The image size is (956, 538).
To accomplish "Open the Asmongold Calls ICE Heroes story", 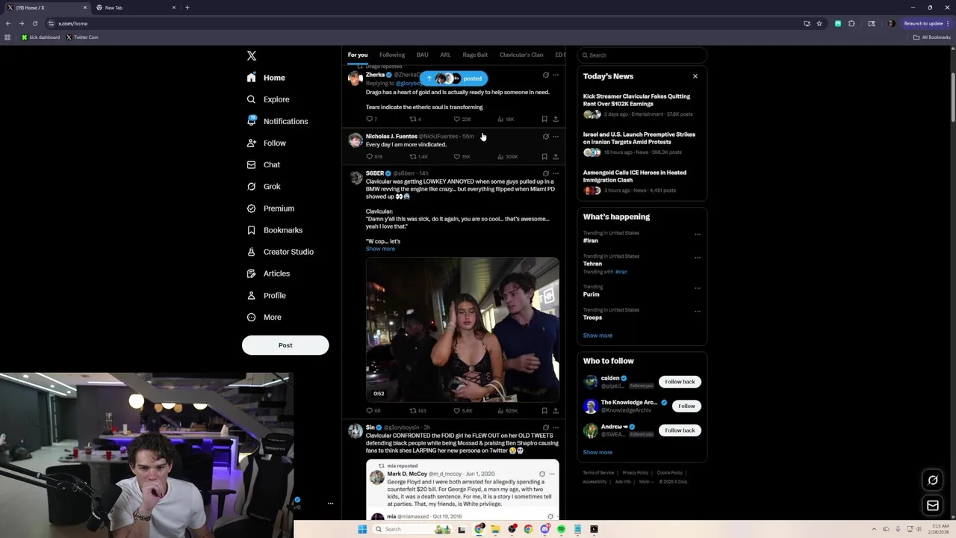I will tap(642, 181).
